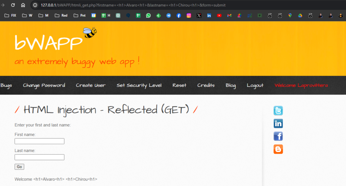Click the bee logo next to bWAPP

coord(90,33)
